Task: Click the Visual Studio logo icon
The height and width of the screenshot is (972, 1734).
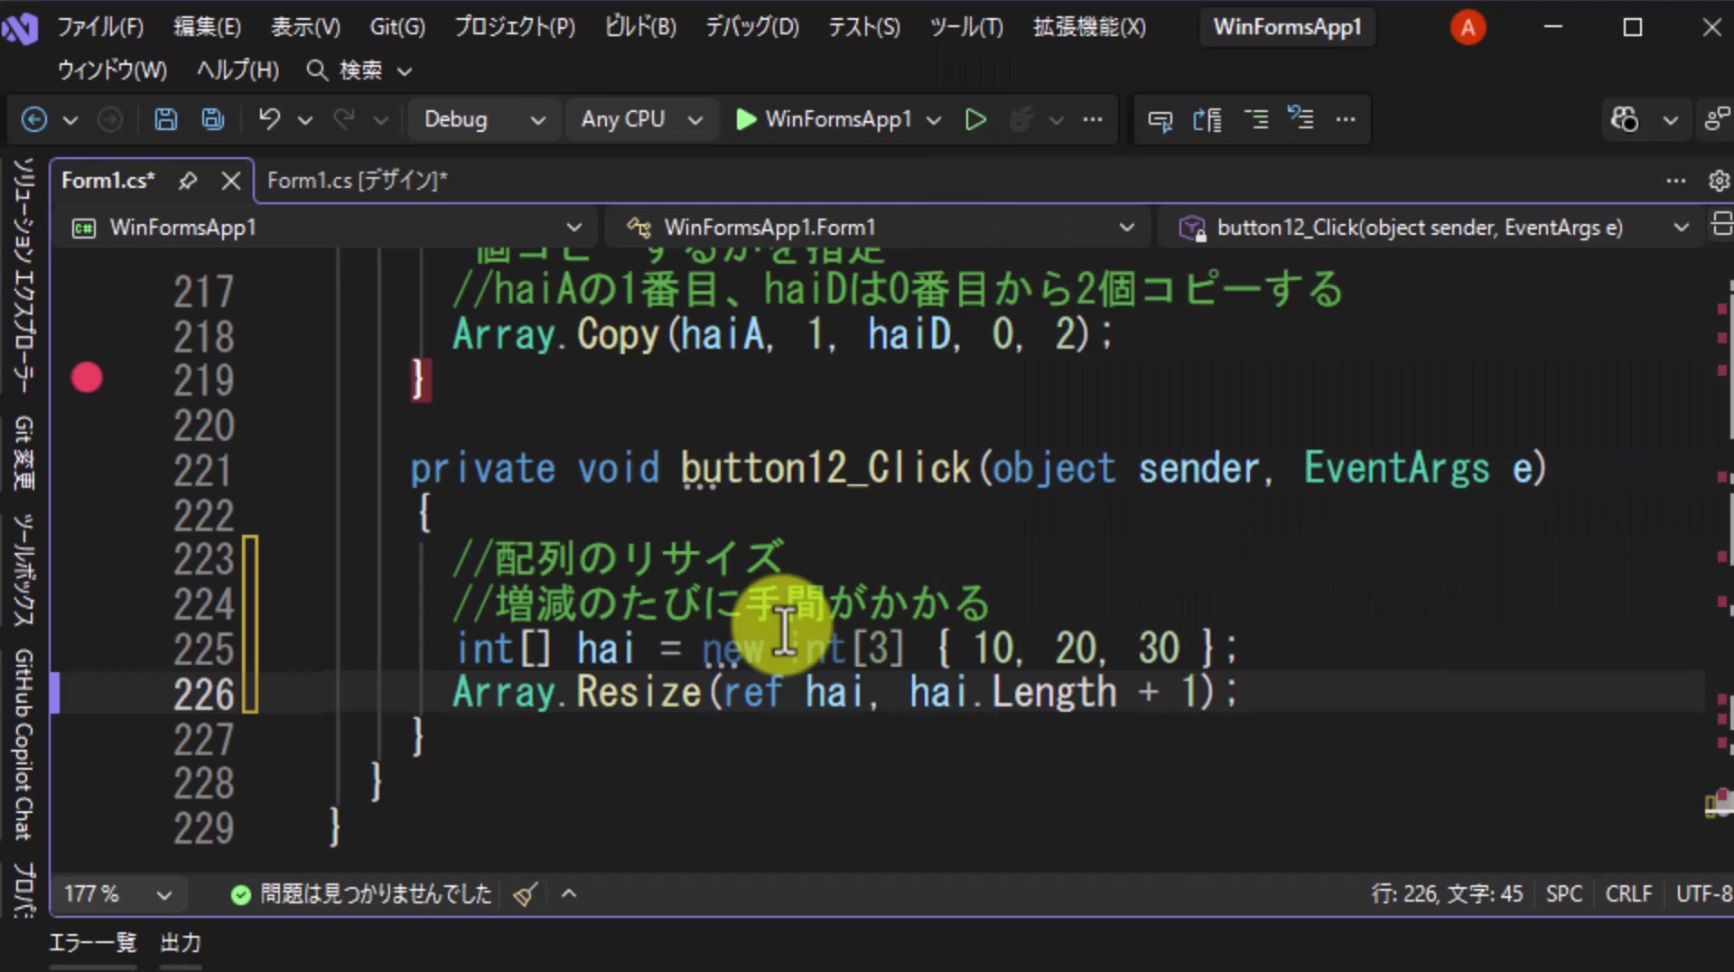Action: point(20,28)
